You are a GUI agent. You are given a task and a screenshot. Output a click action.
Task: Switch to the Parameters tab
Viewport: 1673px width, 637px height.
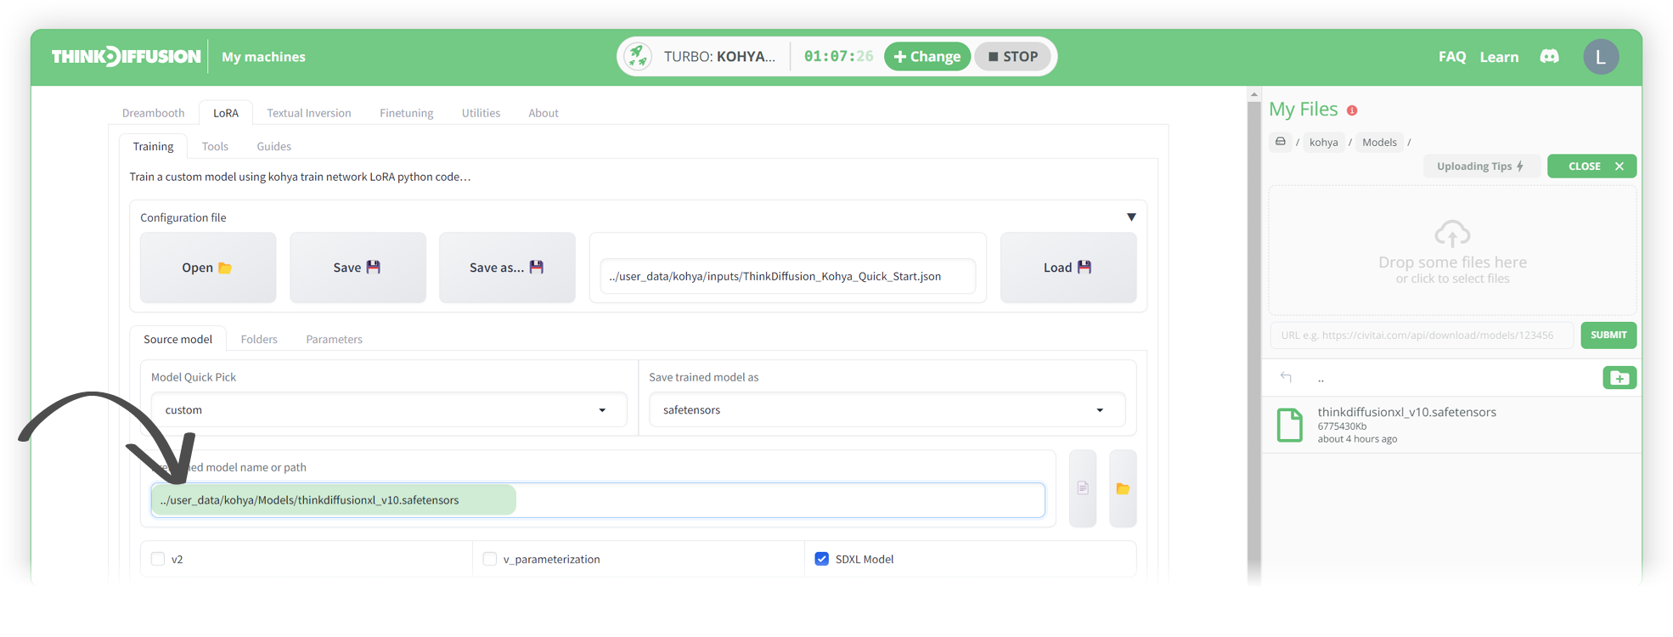click(335, 339)
